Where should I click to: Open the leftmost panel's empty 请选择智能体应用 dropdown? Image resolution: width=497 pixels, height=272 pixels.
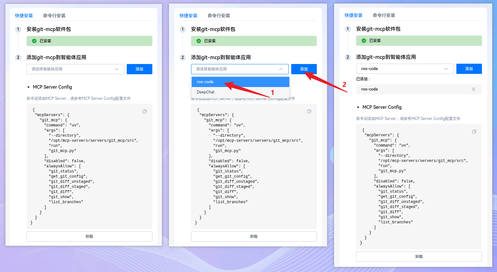click(75, 69)
